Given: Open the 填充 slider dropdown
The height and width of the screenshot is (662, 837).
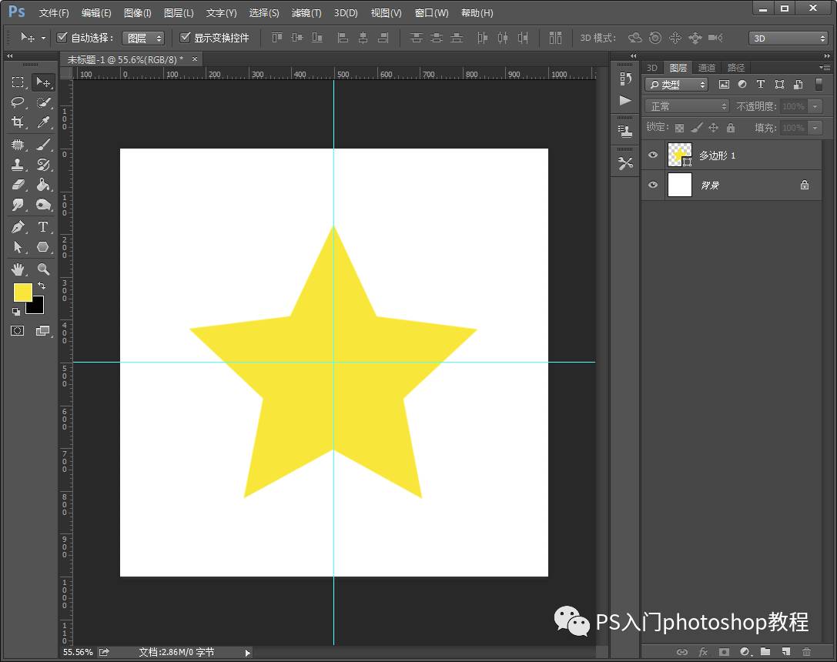Looking at the screenshot, I should point(815,128).
